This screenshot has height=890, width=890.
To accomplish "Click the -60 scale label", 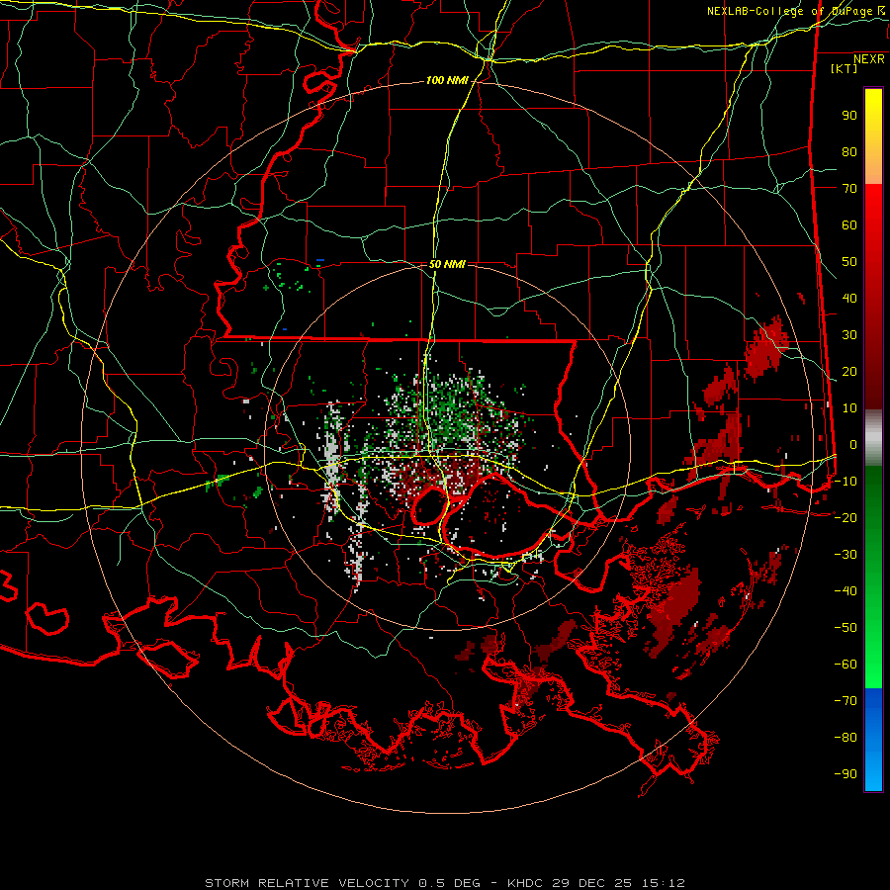I will [x=845, y=665].
